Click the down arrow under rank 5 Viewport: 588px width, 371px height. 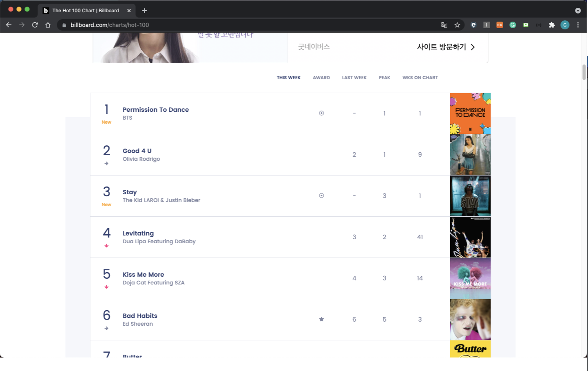click(x=106, y=287)
